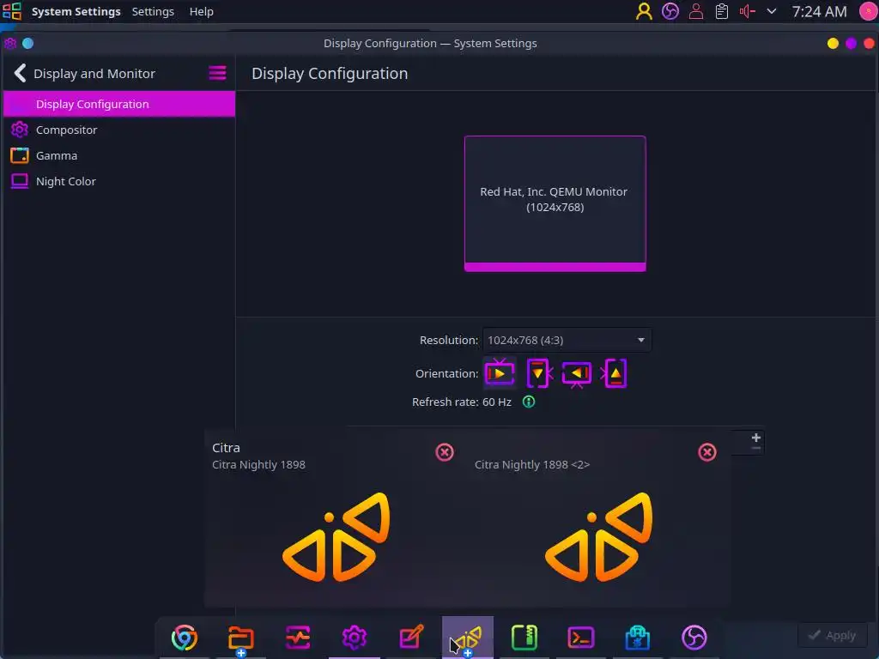
Task: Click the Citra dock icon
Action: pyautogui.click(x=468, y=638)
